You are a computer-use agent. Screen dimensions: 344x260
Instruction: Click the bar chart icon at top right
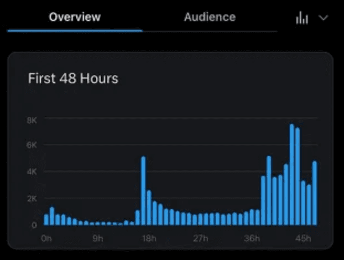tap(302, 18)
